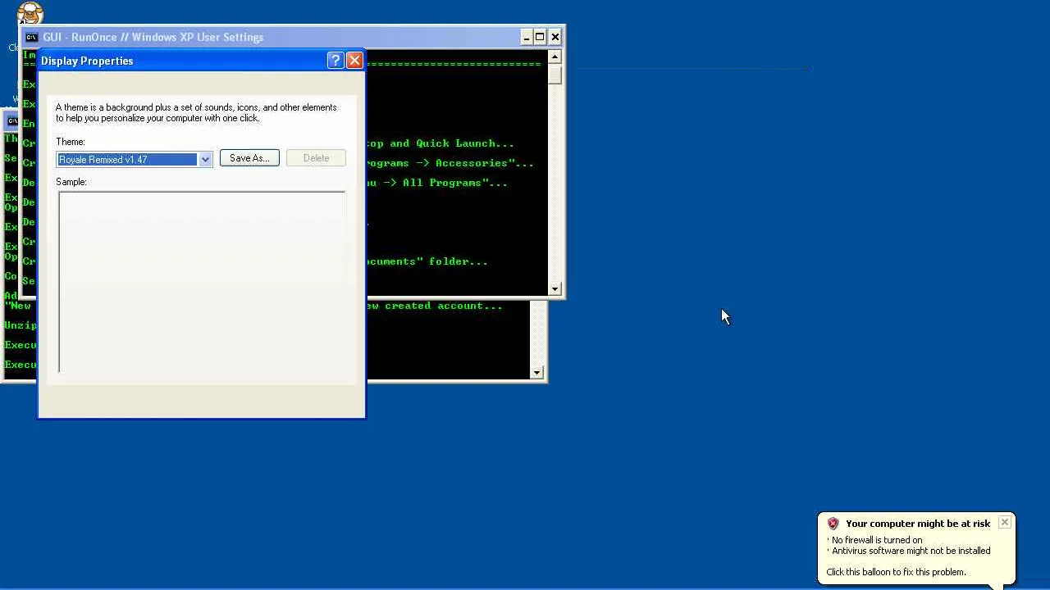This screenshot has width=1050, height=590.
Task: Click the red shield icon in the security balloon
Action: (x=833, y=524)
